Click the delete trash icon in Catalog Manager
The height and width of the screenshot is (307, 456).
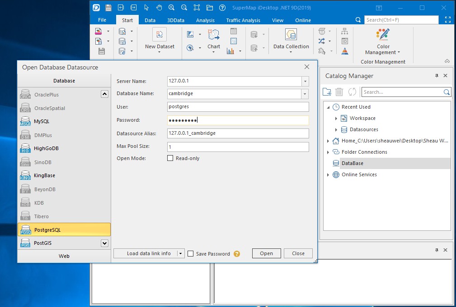point(339,92)
